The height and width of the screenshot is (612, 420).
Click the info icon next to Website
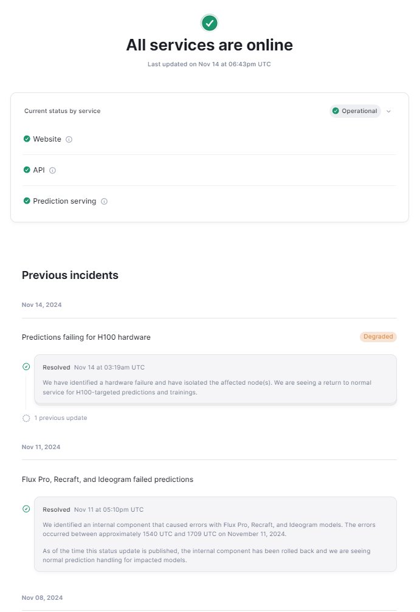pos(69,139)
